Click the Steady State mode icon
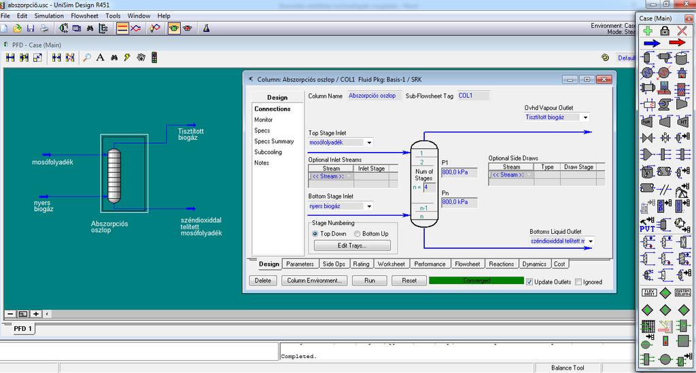 point(122,28)
